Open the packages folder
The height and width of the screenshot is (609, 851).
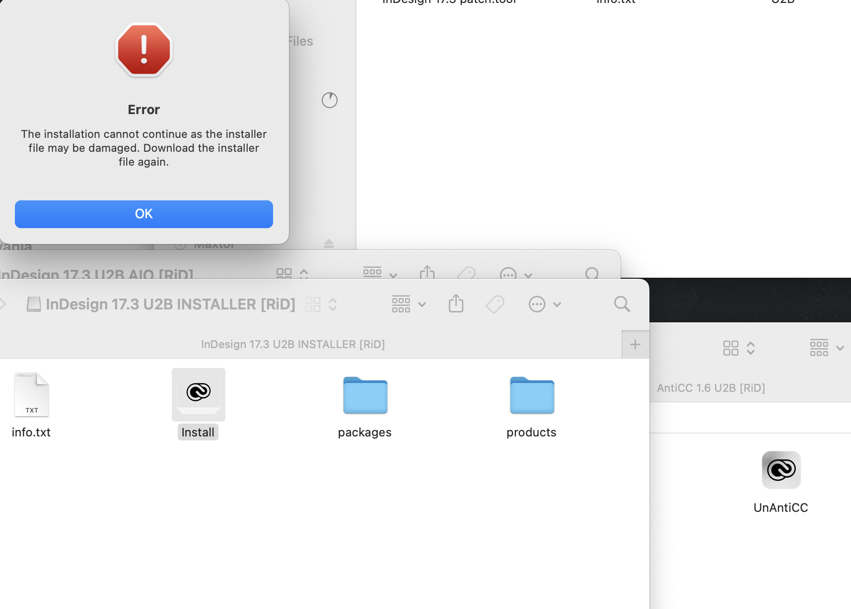pos(365,395)
